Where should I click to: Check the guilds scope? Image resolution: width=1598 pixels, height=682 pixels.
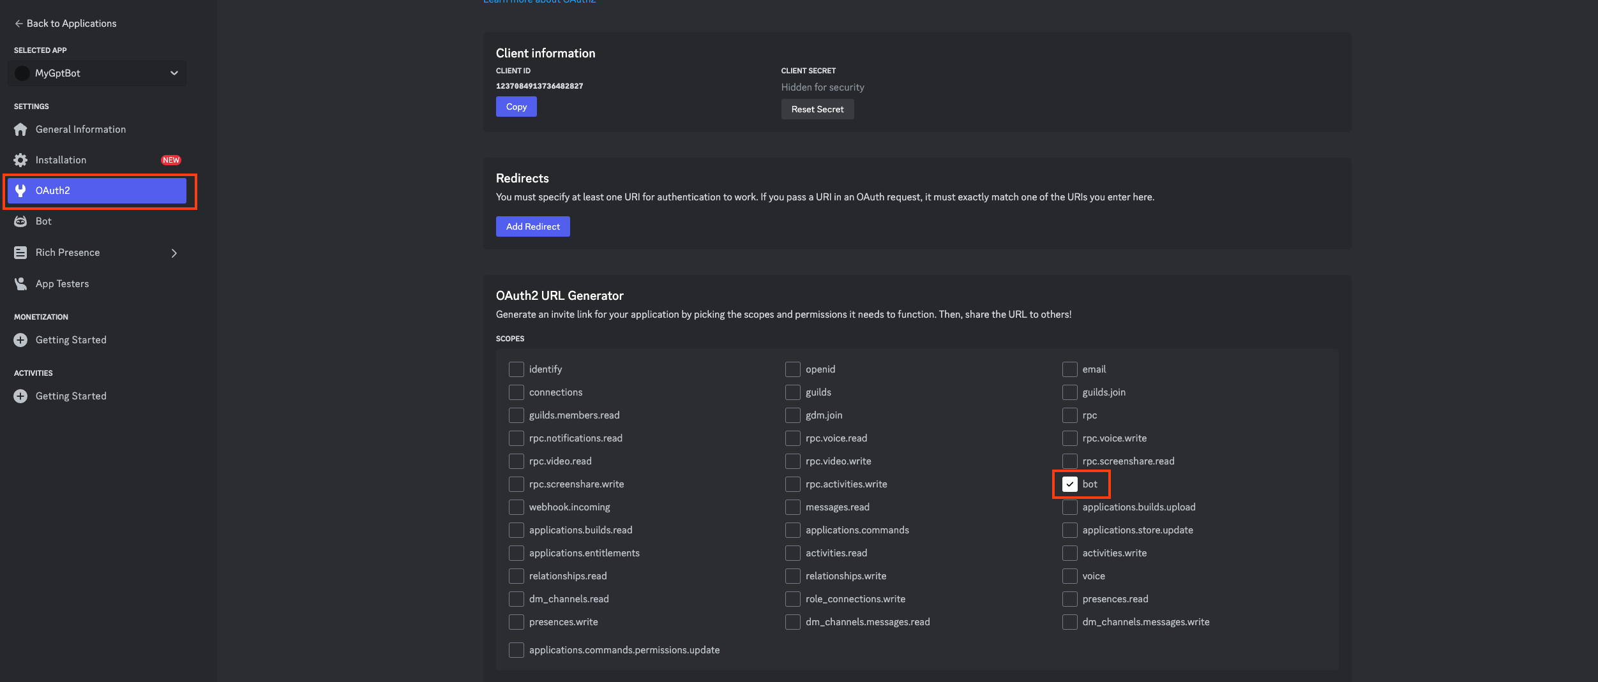pyautogui.click(x=793, y=392)
